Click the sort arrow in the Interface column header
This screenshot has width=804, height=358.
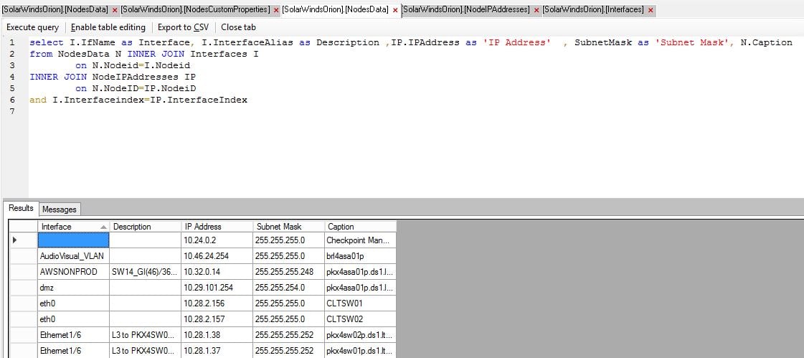click(103, 227)
